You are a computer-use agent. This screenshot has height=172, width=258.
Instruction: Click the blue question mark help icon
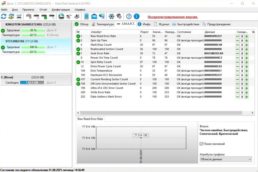[x=129, y=16]
